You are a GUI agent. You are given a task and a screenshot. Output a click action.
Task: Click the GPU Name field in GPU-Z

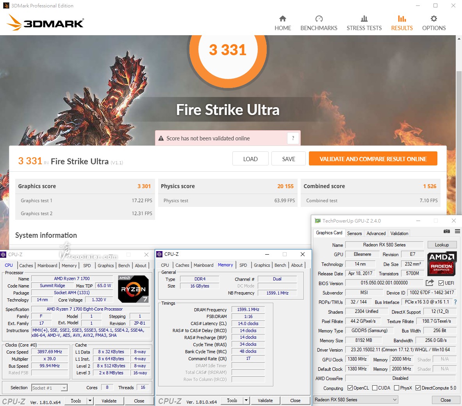coord(384,244)
